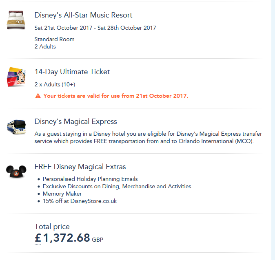Click the 15% off at DisneyStore.co.uk item
This screenshot has width=275, height=260.
point(80,201)
